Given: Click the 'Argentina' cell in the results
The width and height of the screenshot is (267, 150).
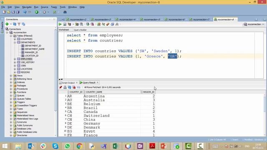Looking at the screenshot, I should (94, 96).
